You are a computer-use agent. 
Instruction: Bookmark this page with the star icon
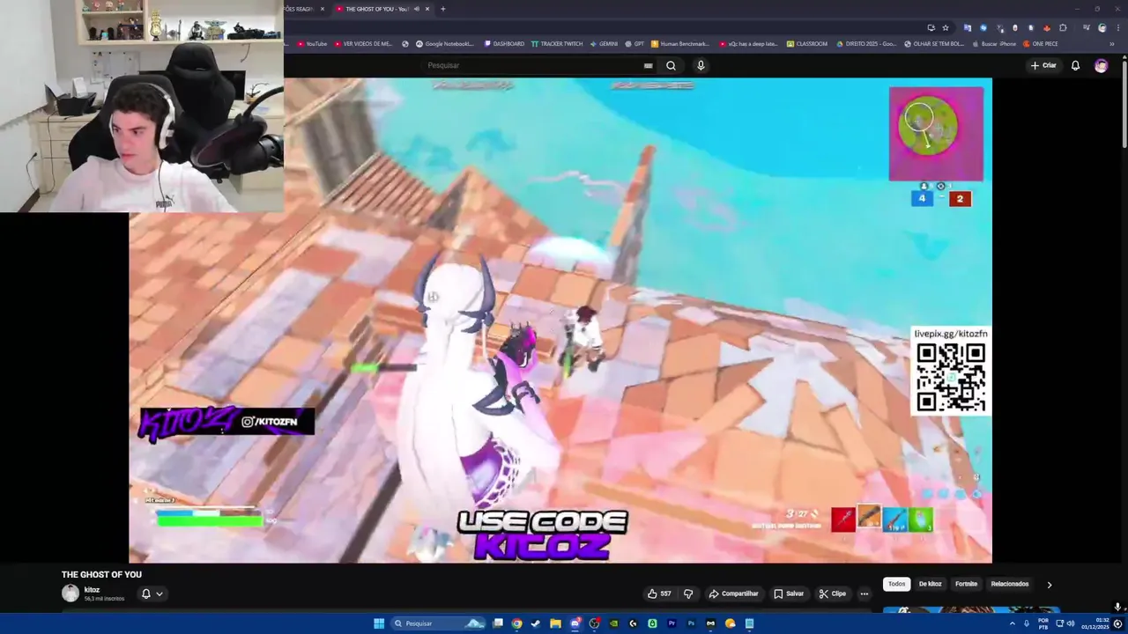[946, 27]
